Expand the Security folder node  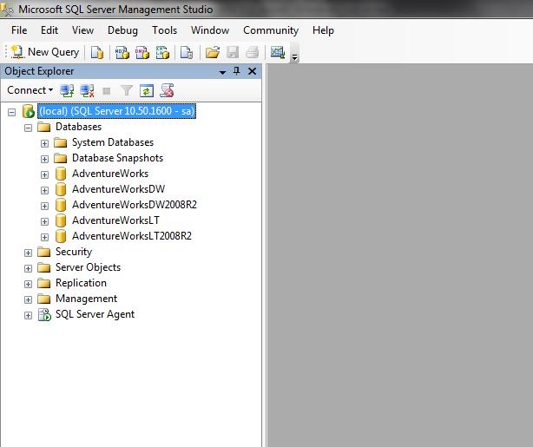[29, 253]
